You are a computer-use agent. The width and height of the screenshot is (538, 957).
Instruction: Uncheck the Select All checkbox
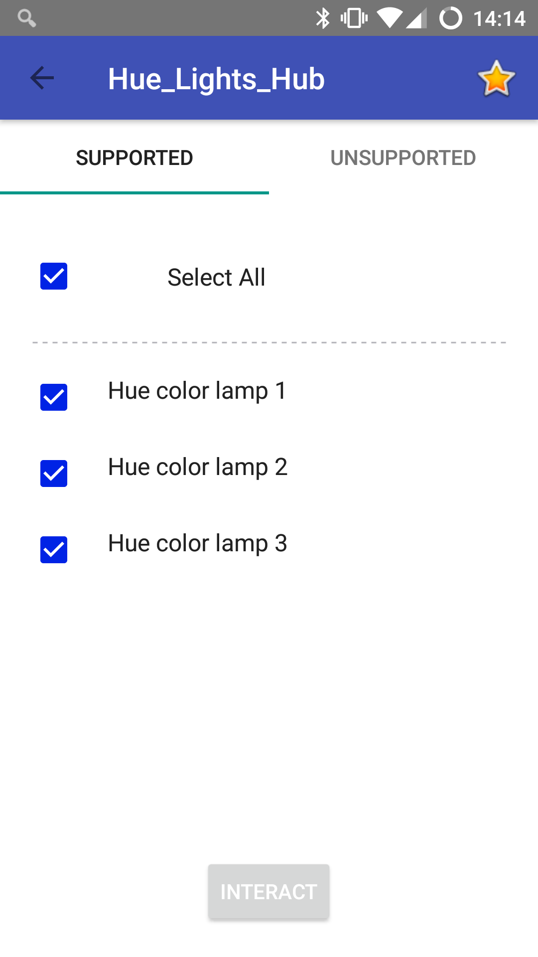(54, 276)
